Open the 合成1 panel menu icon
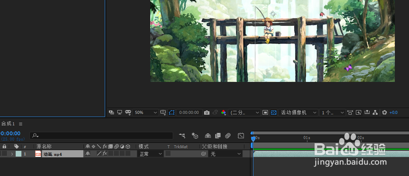The width and height of the screenshot is (409, 176). 21,124
